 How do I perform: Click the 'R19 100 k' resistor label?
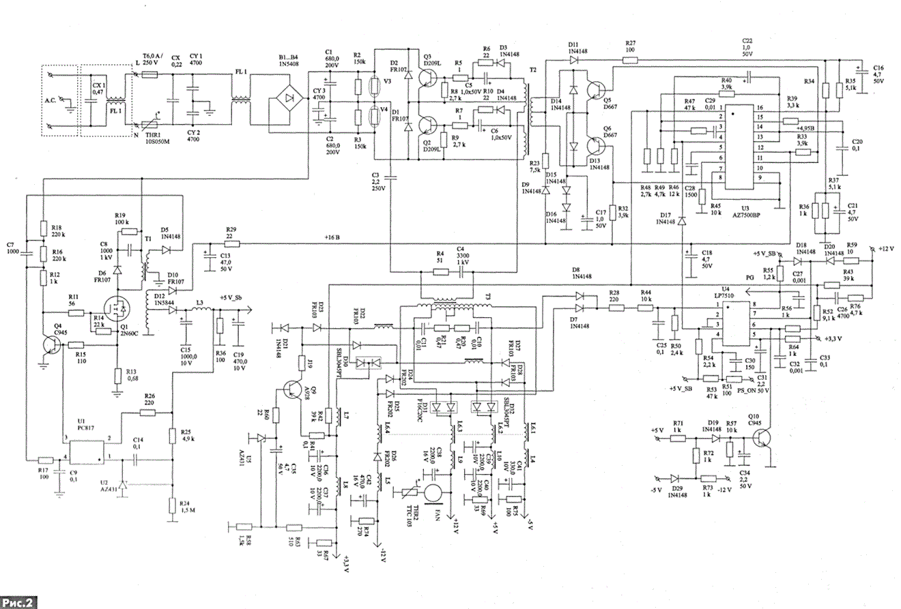tap(123, 219)
